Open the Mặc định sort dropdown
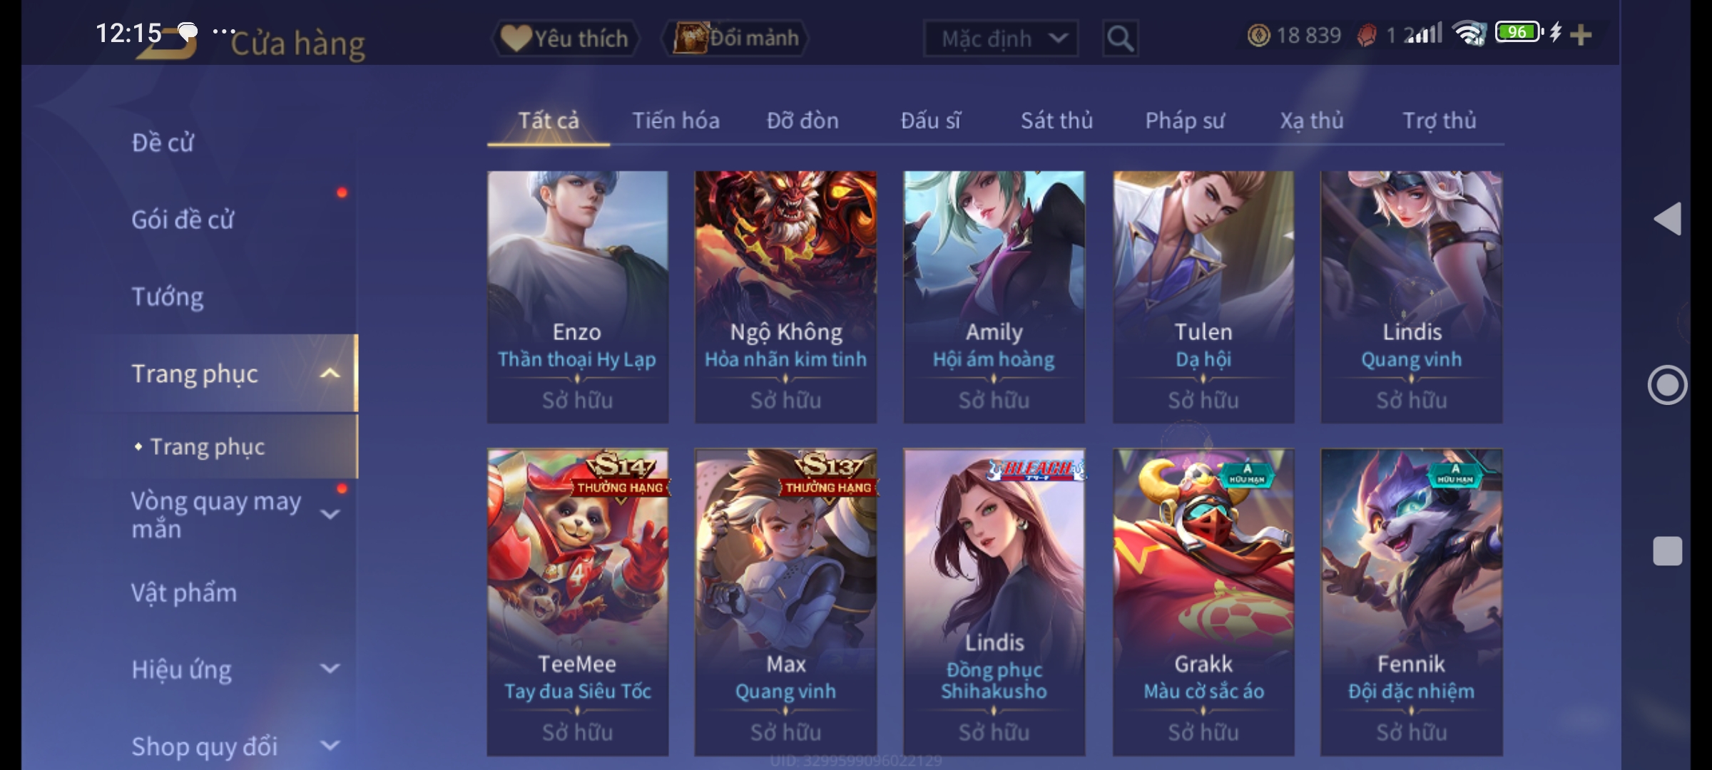 pos(1001,38)
